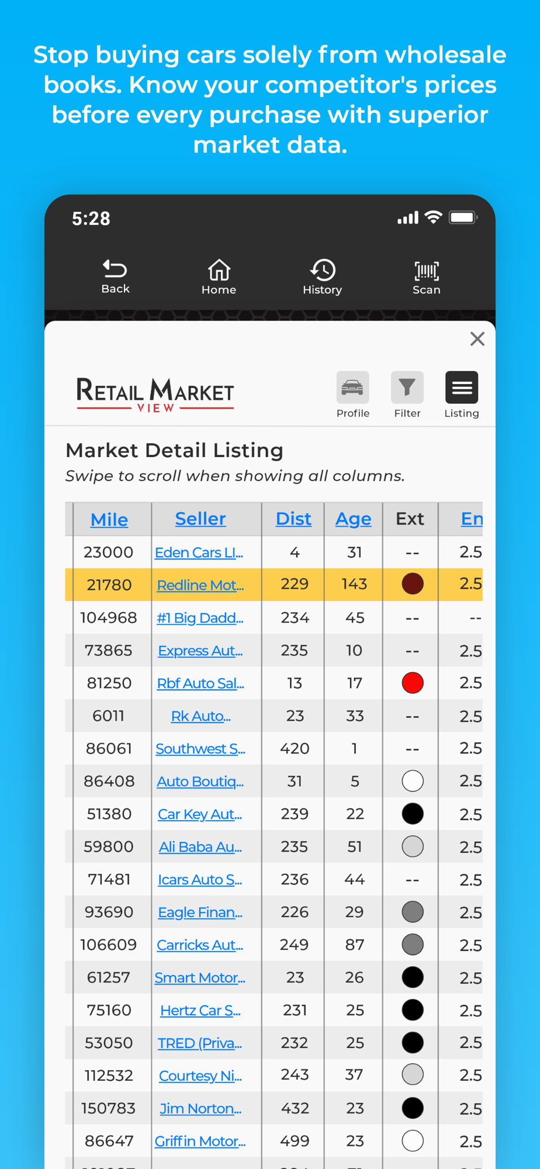The width and height of the screenshot is (540, 1169).
Task: Go to Home via house icon
Action: pyautogui.click(x=219, y=269)
